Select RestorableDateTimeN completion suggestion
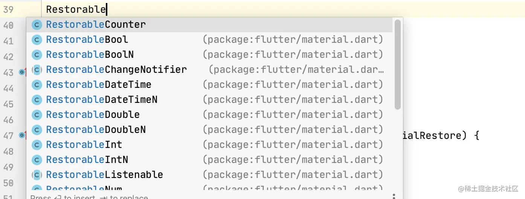The height and width of the screenshot is (199, 525). [102, 100]
